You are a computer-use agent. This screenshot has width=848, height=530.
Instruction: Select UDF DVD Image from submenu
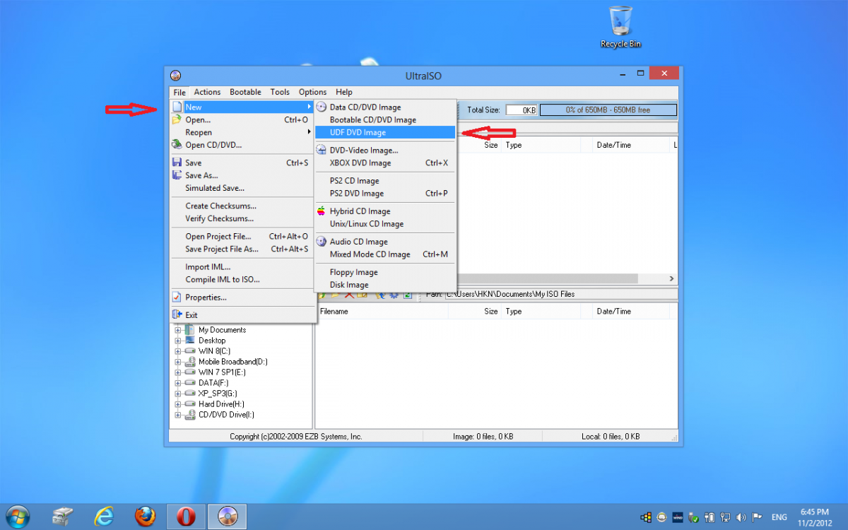(385, 133)
